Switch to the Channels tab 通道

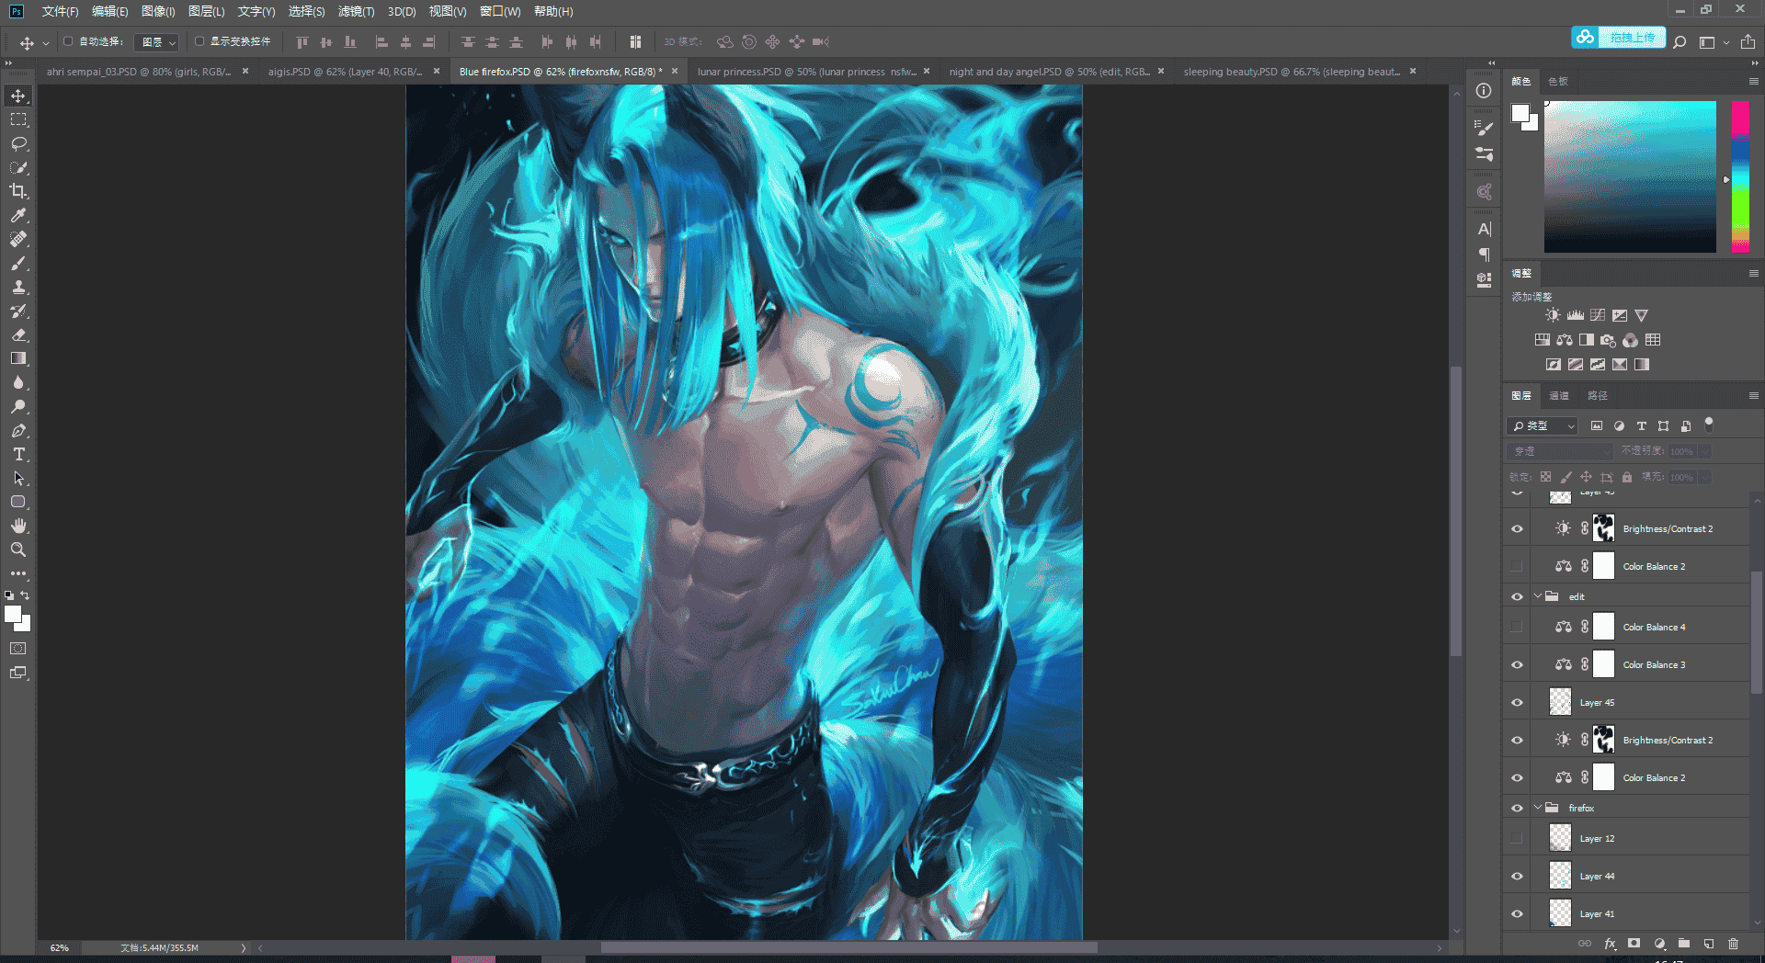pos(1559,396)
